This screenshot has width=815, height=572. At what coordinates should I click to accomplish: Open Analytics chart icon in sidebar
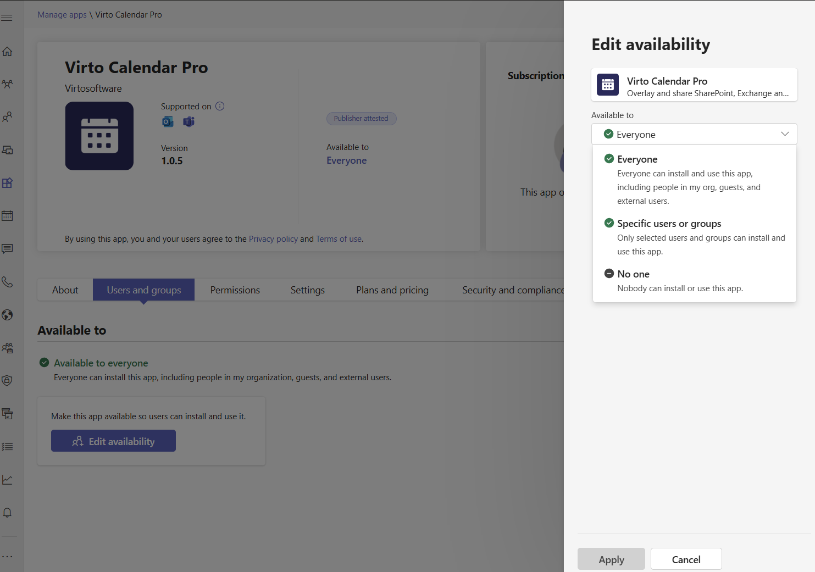[7, 480]
